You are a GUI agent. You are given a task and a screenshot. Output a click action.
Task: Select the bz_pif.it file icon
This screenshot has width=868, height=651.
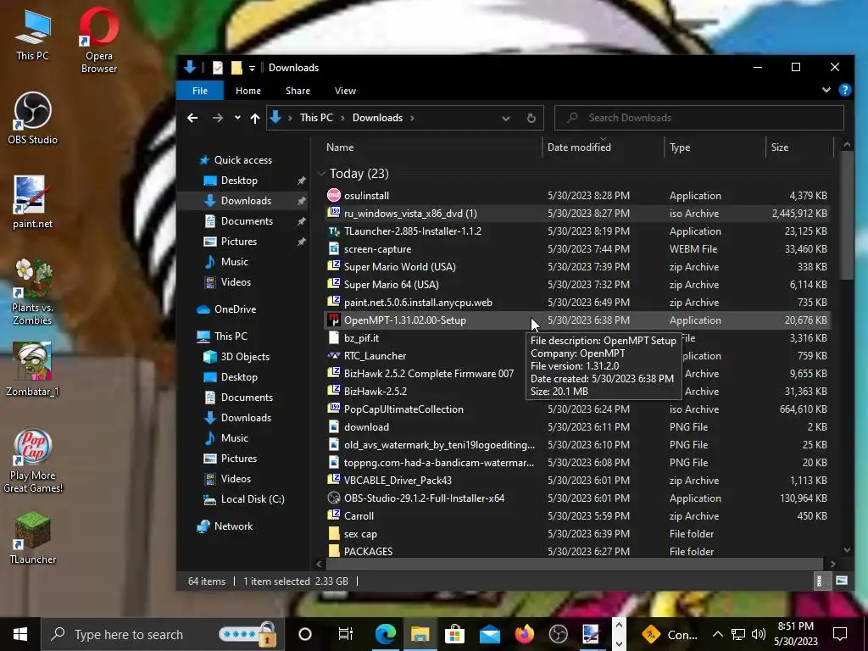pyautogui.click(x=334, y=337)
